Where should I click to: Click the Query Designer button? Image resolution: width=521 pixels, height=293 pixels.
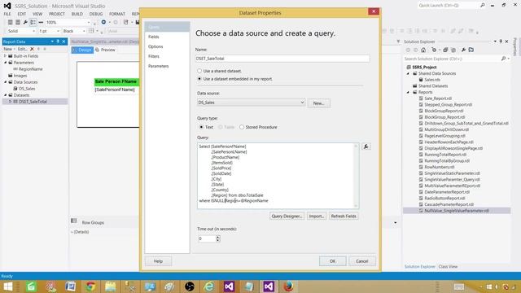click(287, 216)
